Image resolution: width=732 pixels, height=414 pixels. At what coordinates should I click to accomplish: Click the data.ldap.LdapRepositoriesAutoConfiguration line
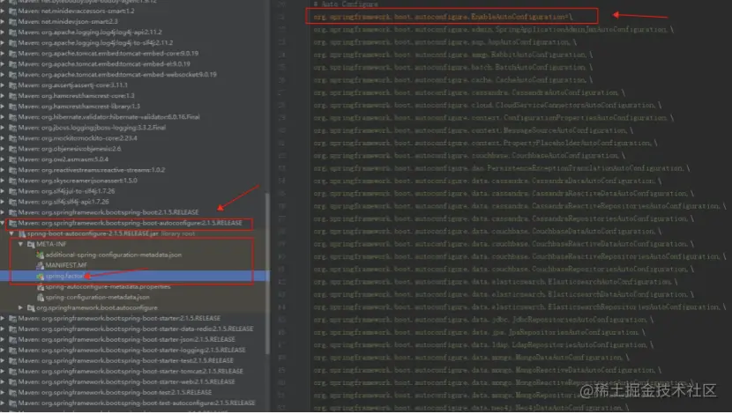click(483, 344)
